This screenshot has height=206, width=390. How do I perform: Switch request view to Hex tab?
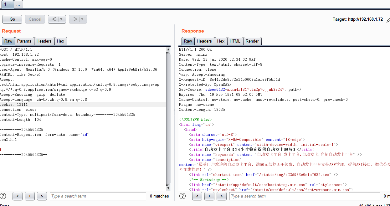pos(61,41)
